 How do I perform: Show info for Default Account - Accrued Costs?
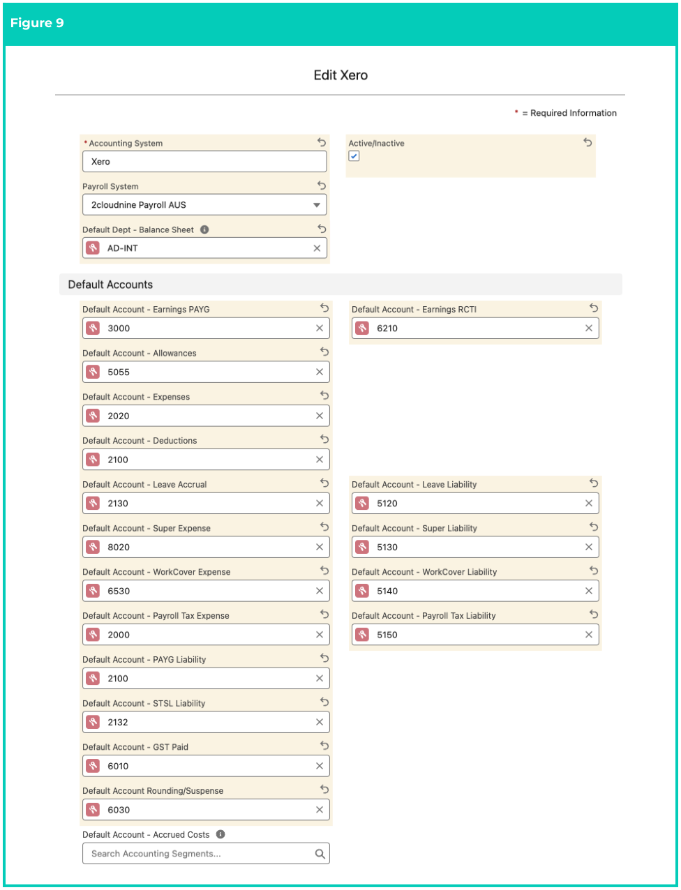(x=220, y=834)
